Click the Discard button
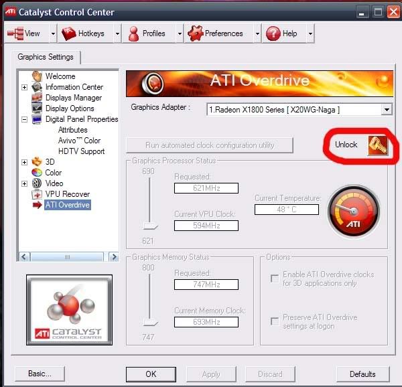Screen dimensions: 402x387 (x=270, y=374)
